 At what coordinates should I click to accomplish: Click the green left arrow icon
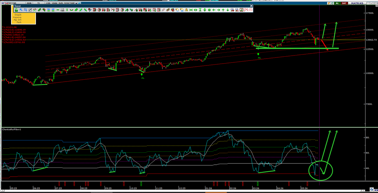(x=214, y=10)
